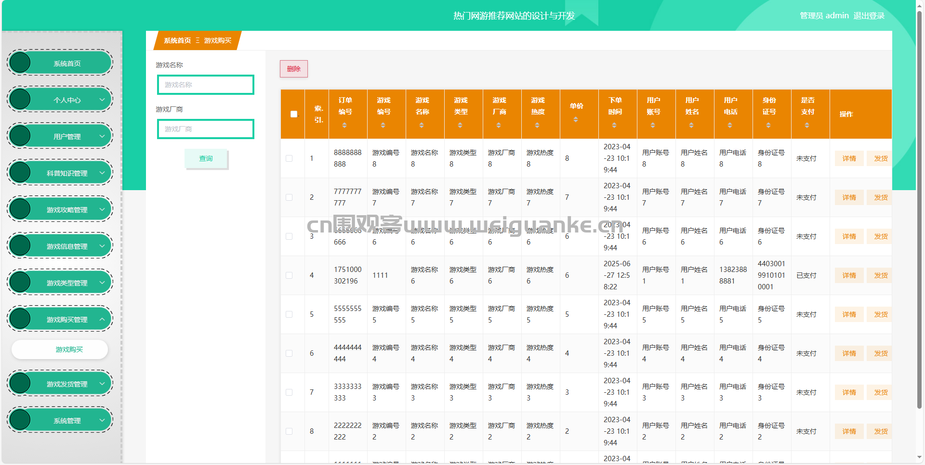Check the row 1 order 8888888888 checkbox
The image size is (925, 465).
coord(289,158)
